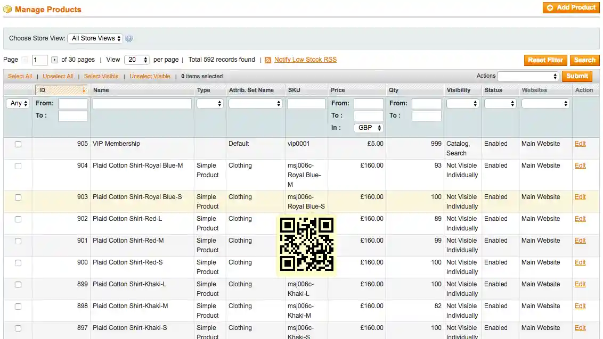Check the checkbox for the VIP Membership row
603x339 pixels.
tap(17, 144)
